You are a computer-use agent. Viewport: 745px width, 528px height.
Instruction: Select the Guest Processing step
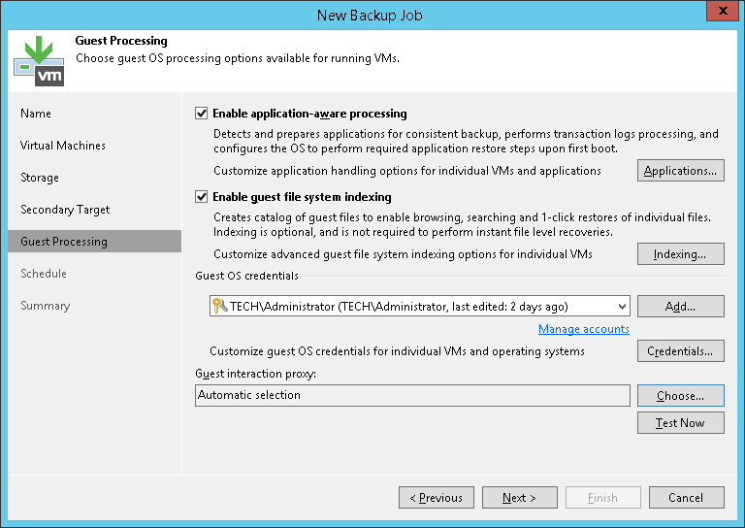click(x=64, y=242)
